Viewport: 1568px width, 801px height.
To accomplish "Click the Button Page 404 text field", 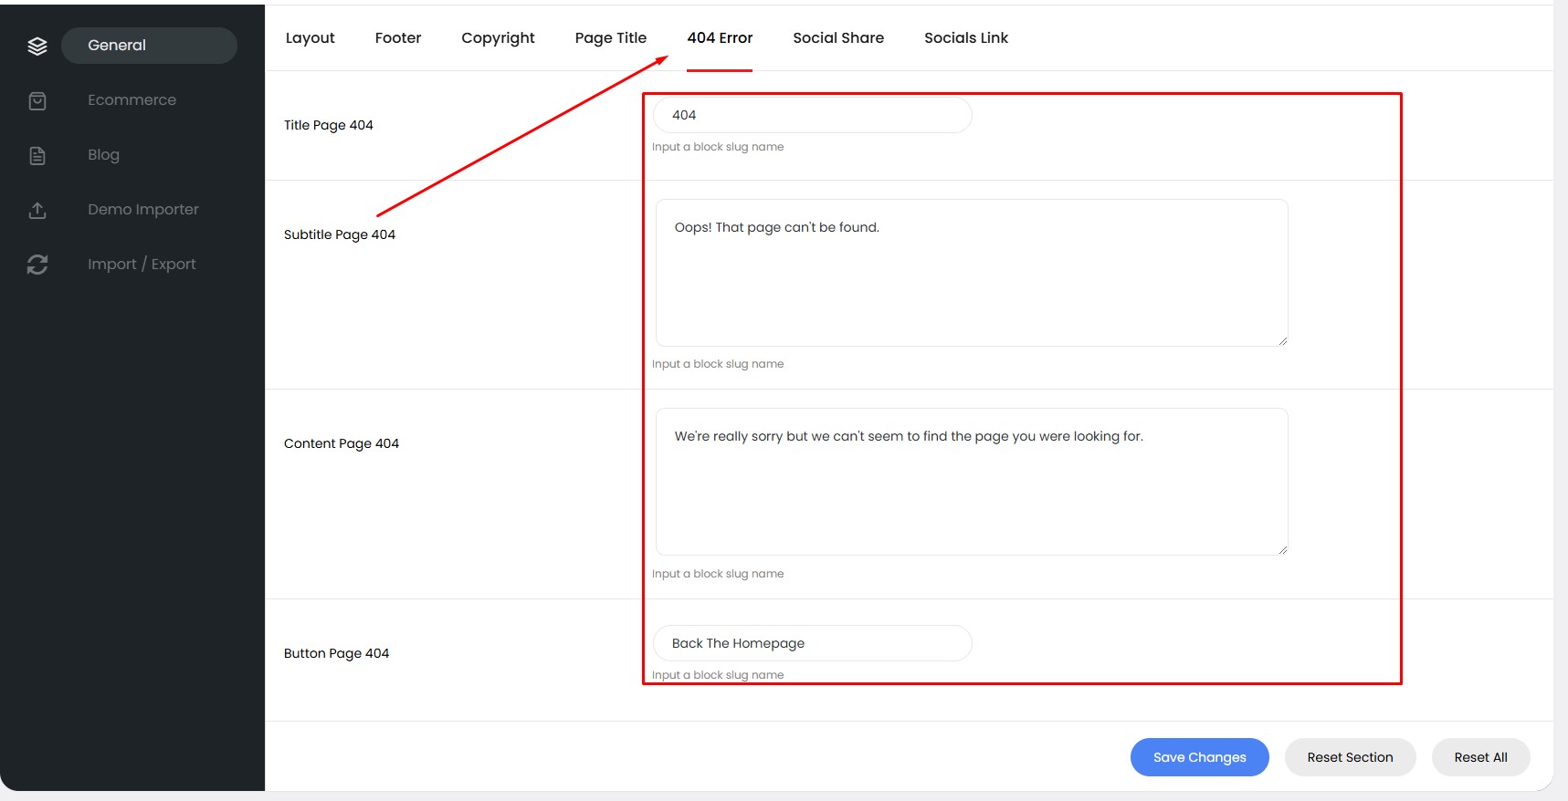I will [x=812, y=643].
